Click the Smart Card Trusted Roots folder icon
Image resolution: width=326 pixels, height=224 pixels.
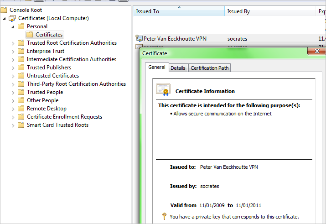click(21, 125)
